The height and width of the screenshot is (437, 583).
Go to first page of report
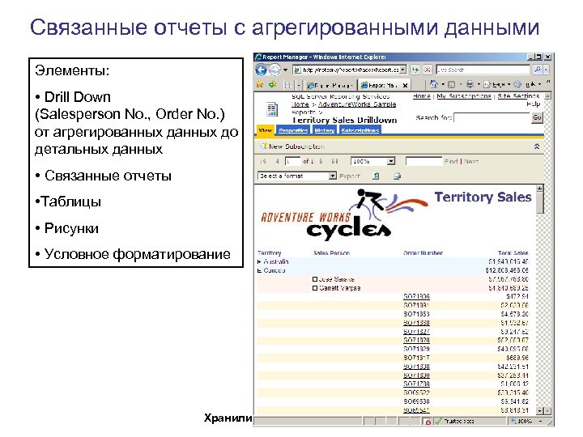264,161
